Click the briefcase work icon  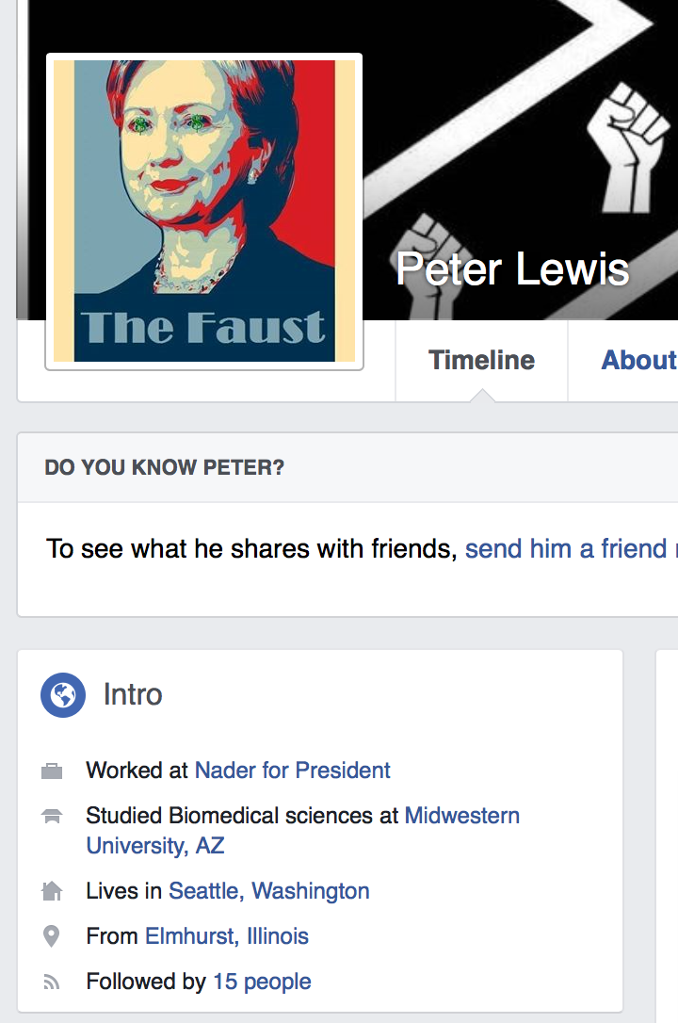[52, 771]
